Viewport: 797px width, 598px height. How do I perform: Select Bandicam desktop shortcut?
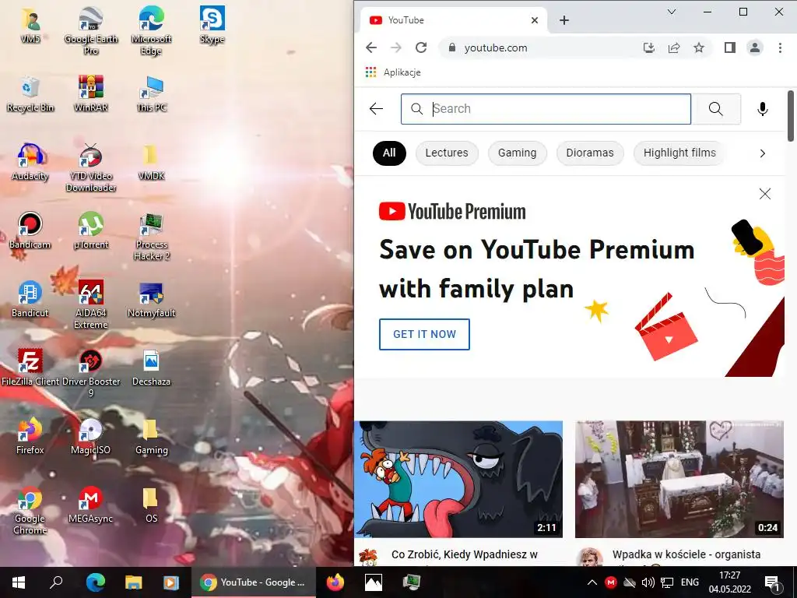(x=30, y=231)
